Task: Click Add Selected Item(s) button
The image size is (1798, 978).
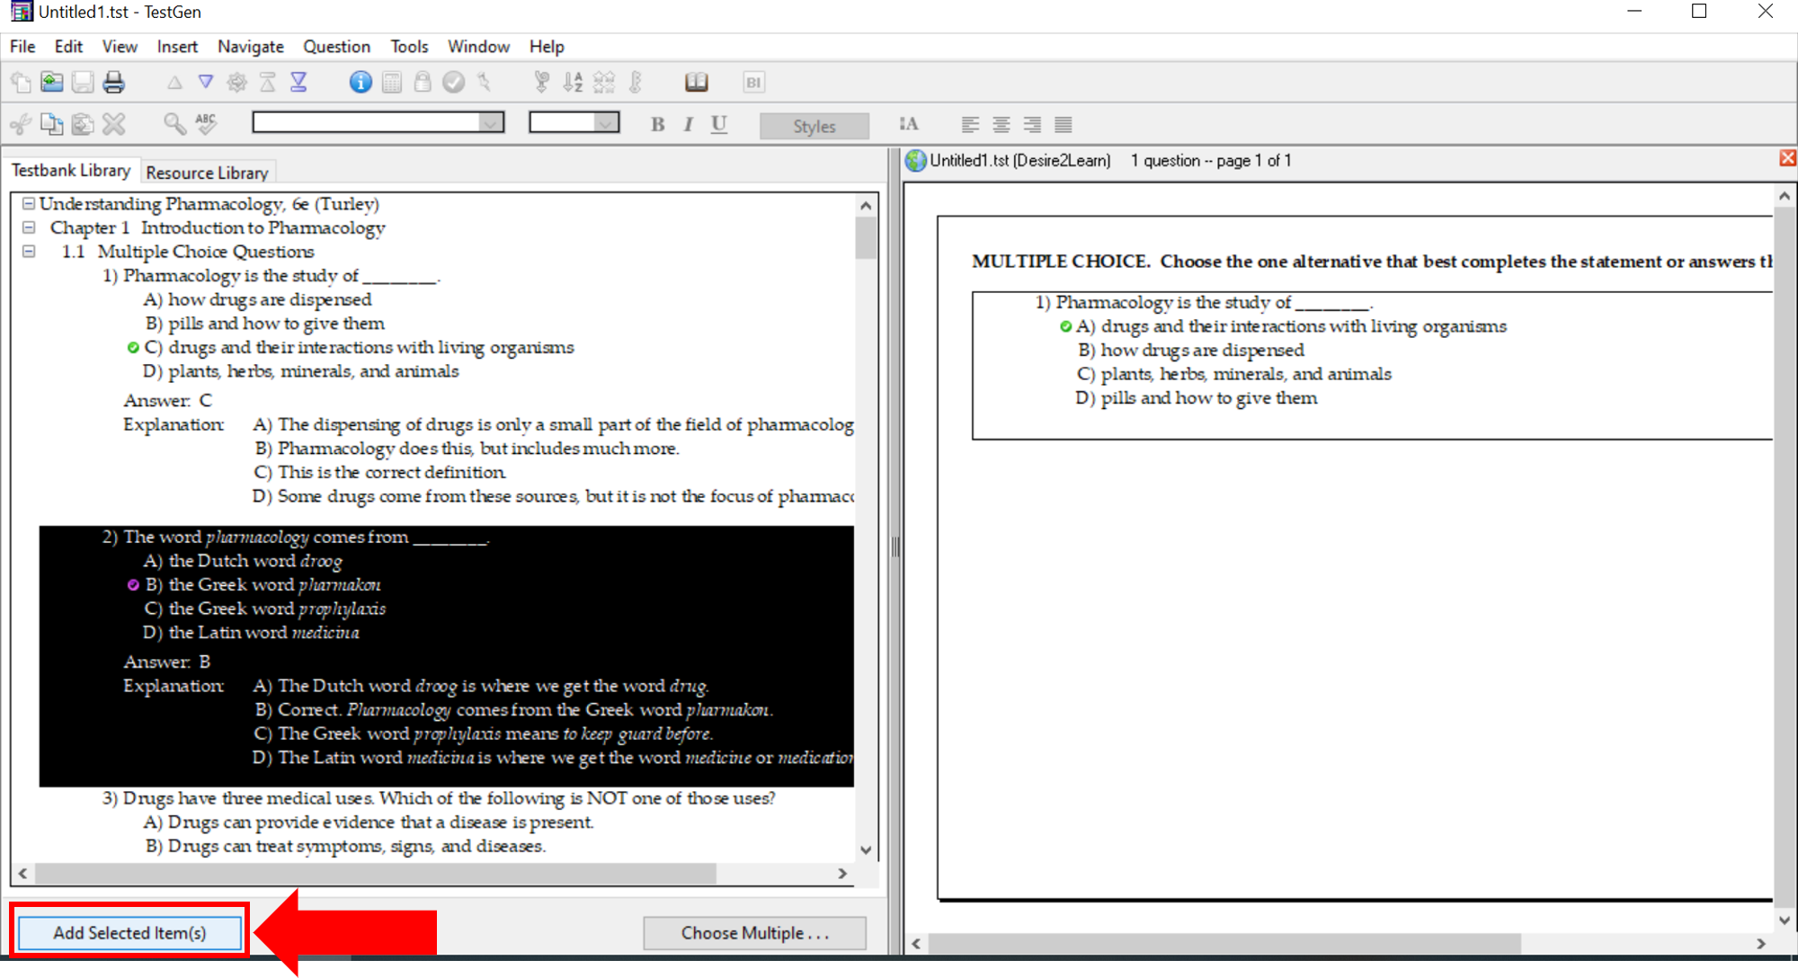Action: tap(129, 932)
